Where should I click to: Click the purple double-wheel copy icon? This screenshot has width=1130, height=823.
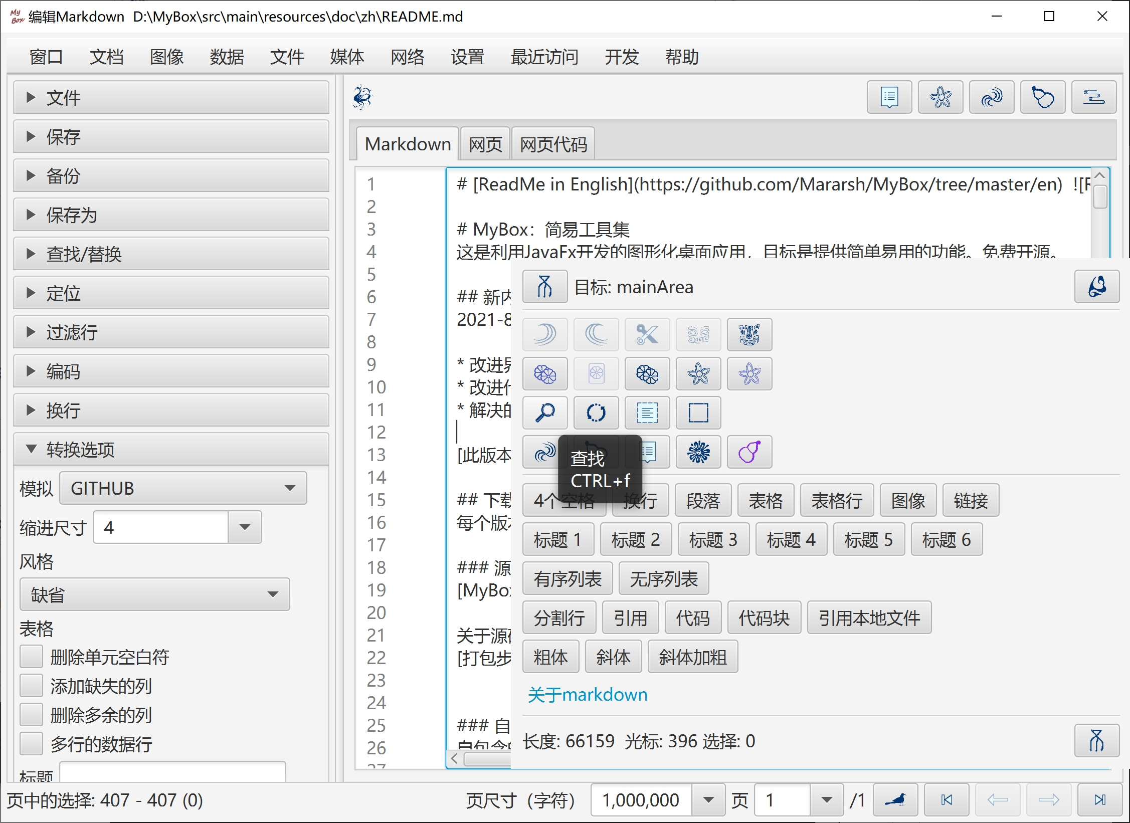pos(545,373)
